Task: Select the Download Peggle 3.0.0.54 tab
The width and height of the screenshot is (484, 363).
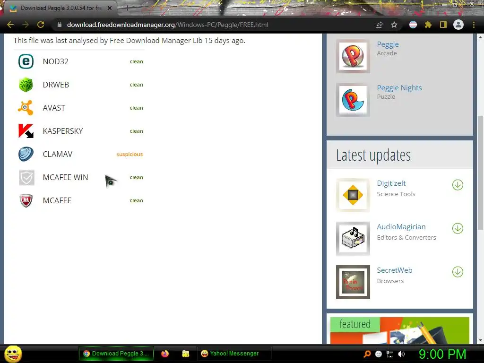Action: tap(62, 8)
